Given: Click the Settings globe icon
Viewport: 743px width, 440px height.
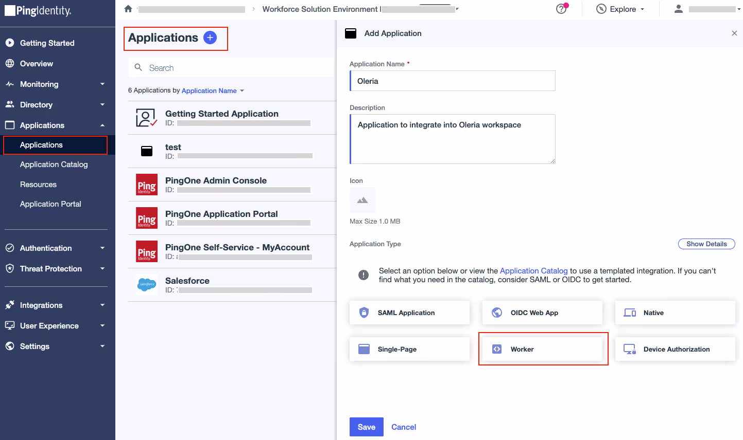Looking at the screenshot, I should click(x=10, y=346).
